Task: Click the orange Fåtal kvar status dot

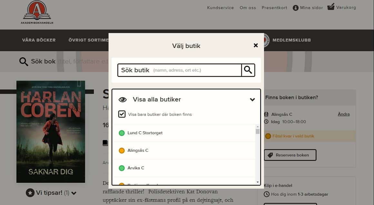Action: tap(268, 136)
